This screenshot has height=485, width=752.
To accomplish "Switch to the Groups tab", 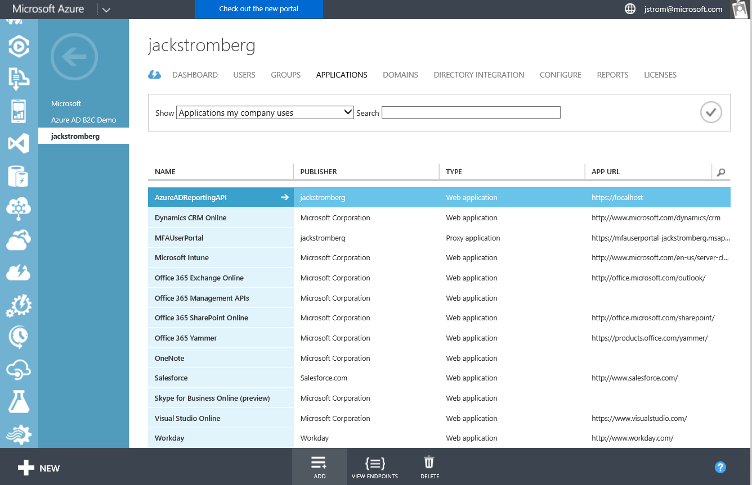I will 286,75.
